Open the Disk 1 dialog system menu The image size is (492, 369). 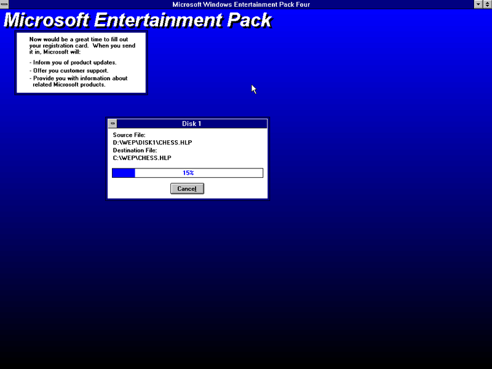[113, 124]
